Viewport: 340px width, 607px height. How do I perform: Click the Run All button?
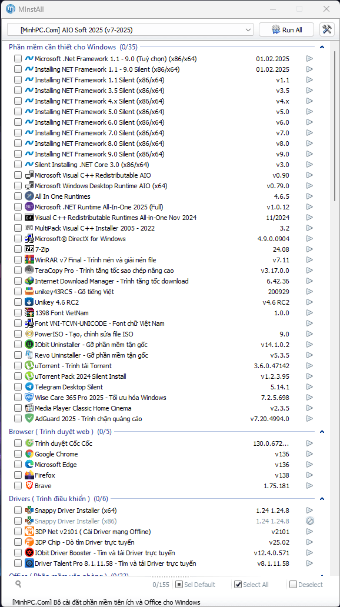(x=287, y=30)
